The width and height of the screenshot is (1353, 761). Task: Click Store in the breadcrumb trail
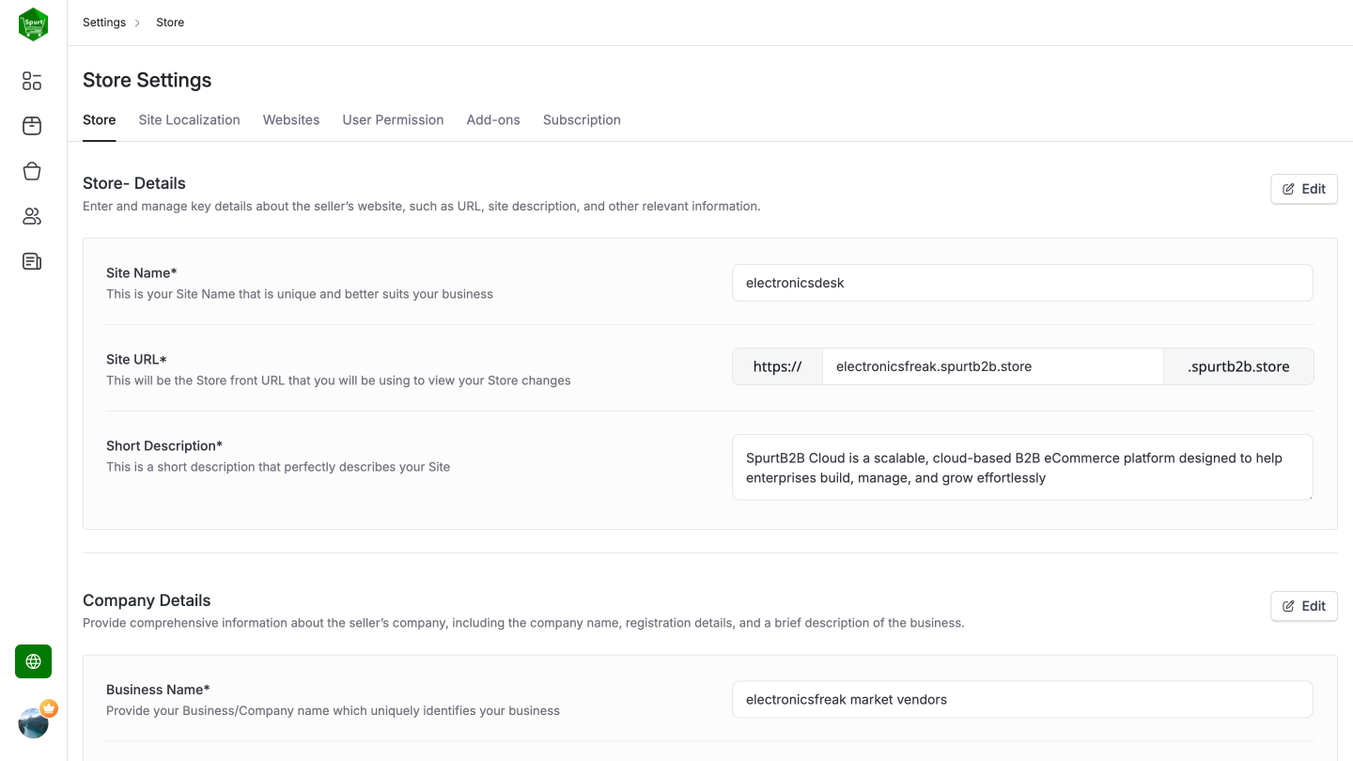tap(170, 22)
